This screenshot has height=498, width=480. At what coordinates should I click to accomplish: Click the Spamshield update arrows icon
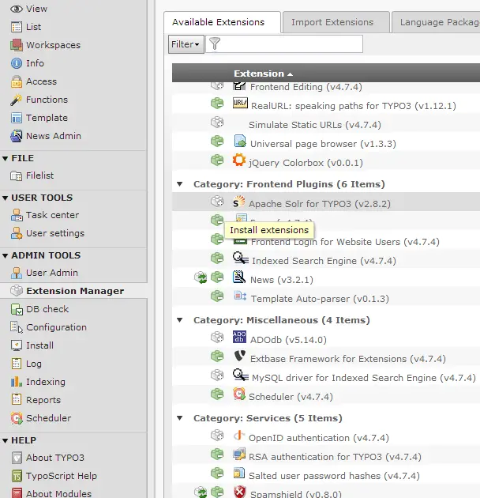(x=201, y=492)
